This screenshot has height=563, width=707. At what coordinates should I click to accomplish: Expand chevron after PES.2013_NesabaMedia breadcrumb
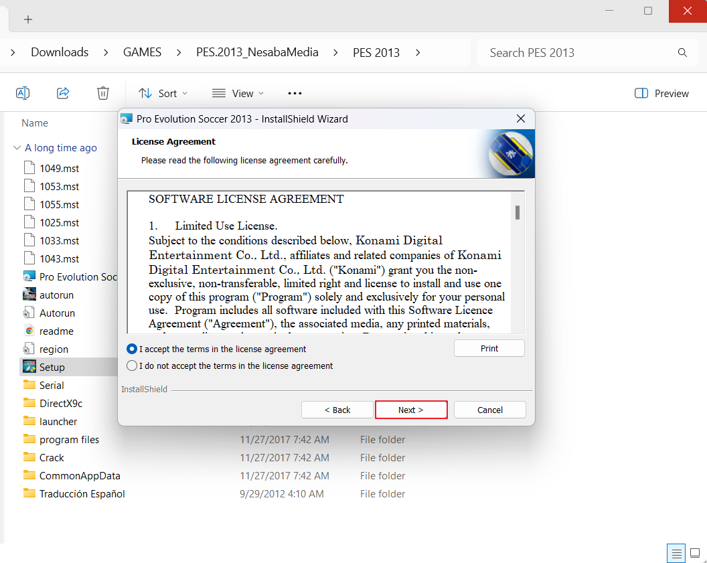pyautogui.click(x=335, y=53)
